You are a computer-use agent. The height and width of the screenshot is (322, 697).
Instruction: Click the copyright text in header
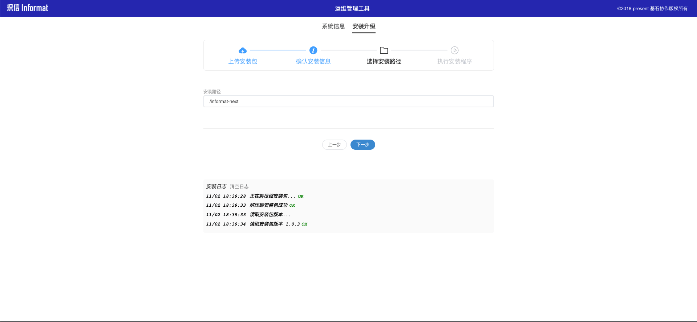[652, 8]
